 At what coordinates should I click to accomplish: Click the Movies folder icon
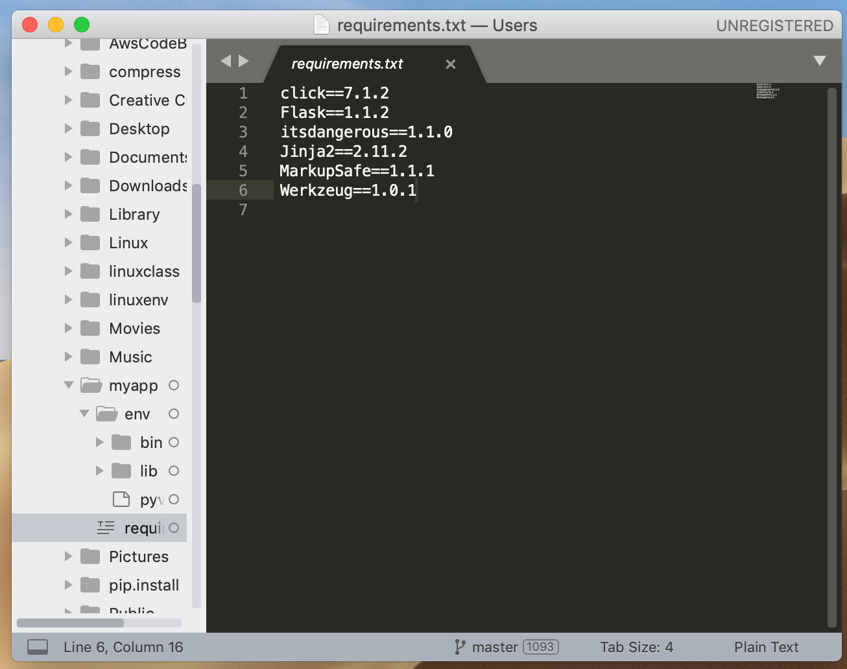tap(90, 328)
